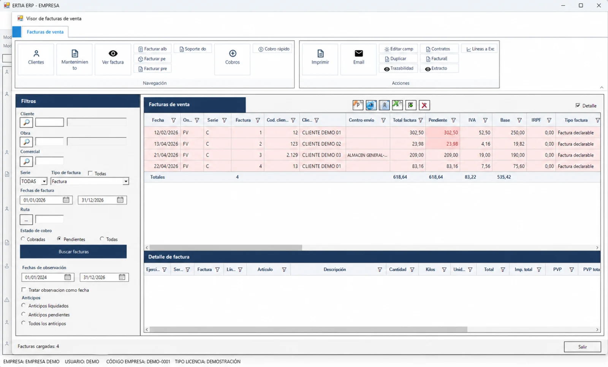Filter the Fecha column via funnel icon
This screenshot has width=608, height=367.
(x=174, y=120)
